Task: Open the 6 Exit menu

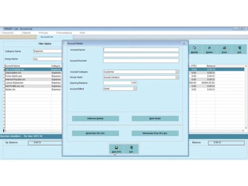Action: point(82,33)
